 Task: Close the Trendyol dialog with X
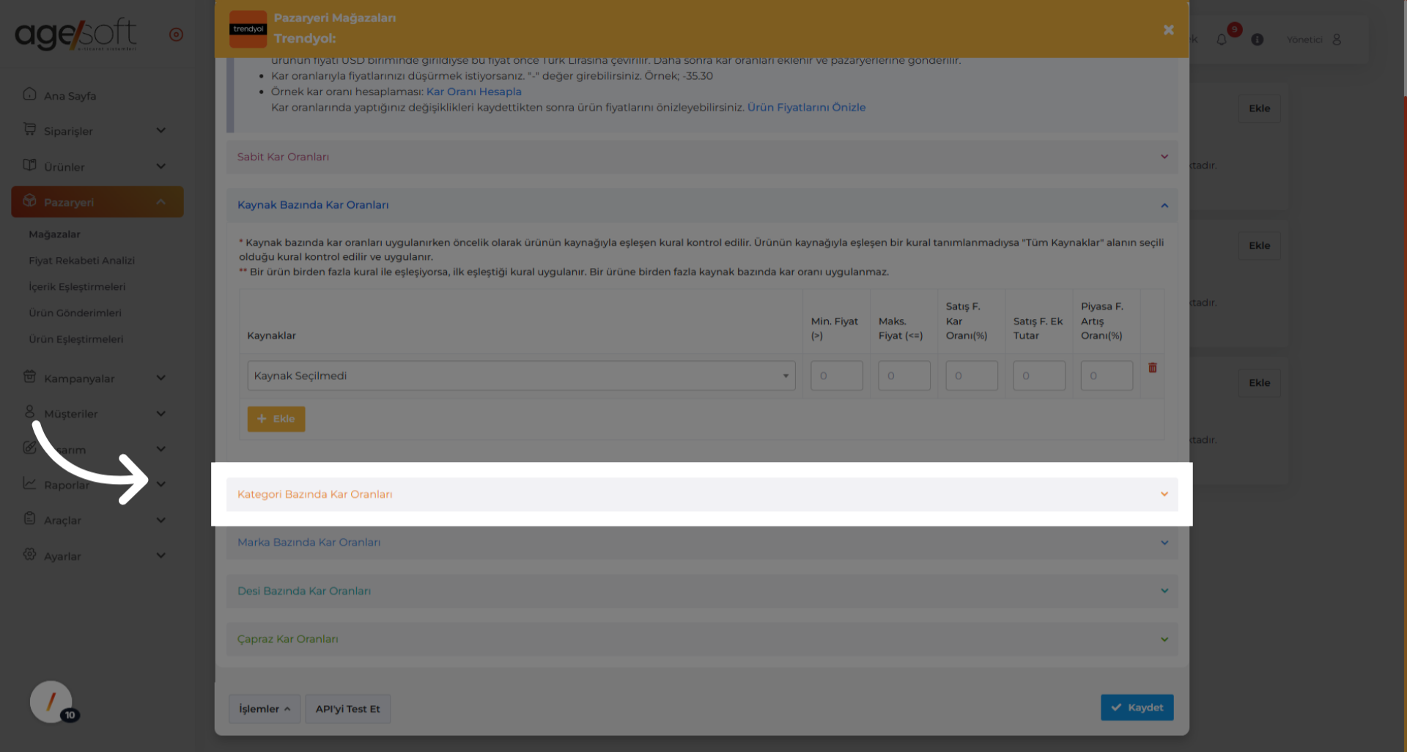pos(1168,30)
